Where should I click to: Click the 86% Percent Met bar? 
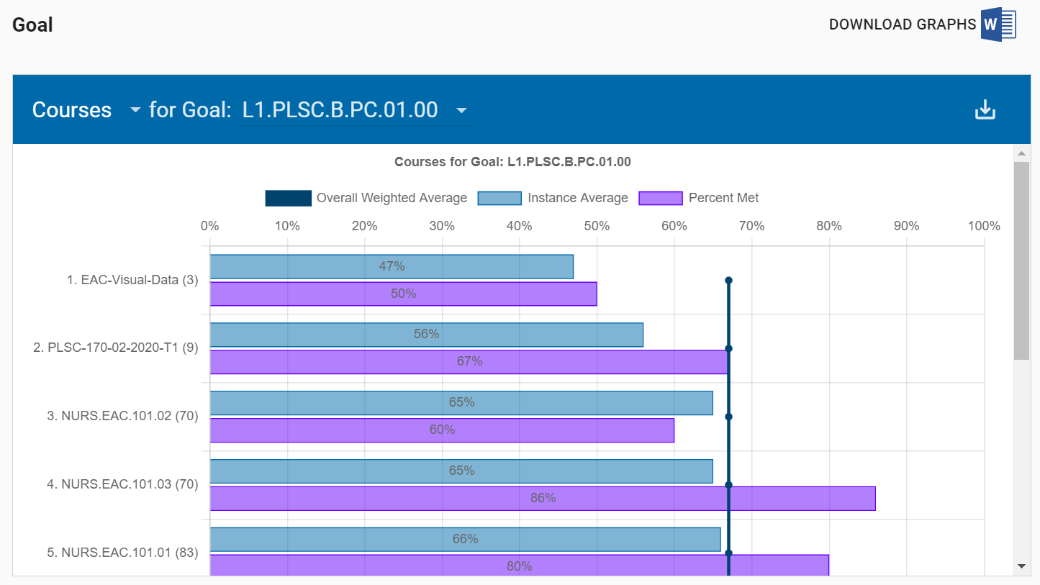pos(543,498)
